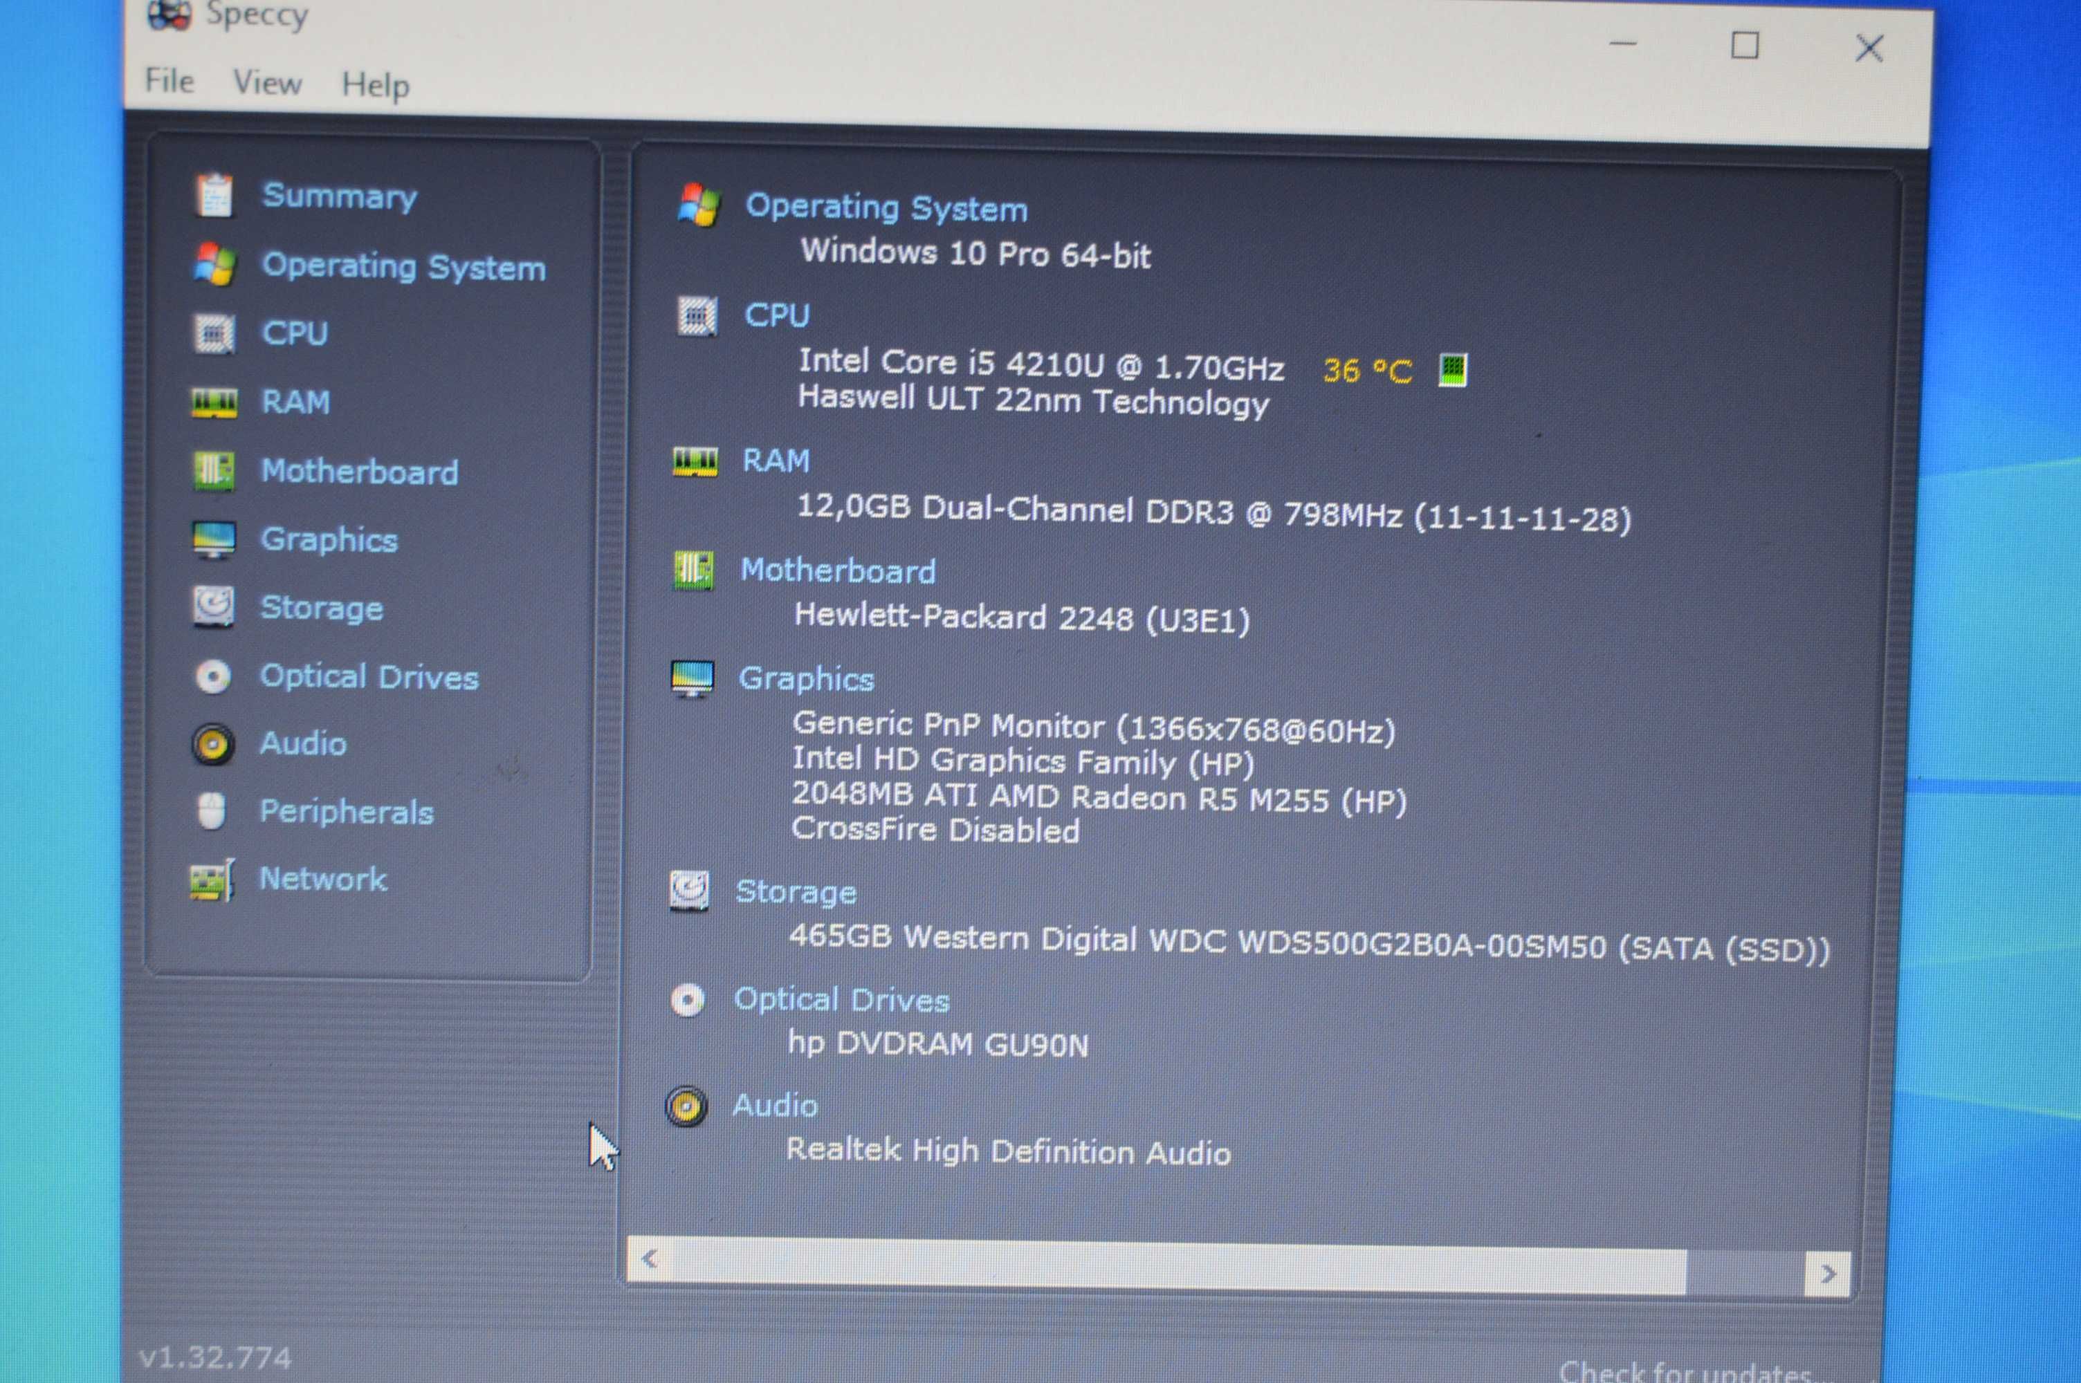Click the Storage hard drive icon in sidebar
2081x1383 pixels.
point(214,607)
